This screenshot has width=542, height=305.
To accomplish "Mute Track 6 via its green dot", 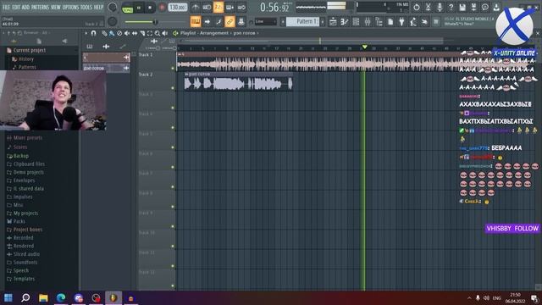I will tap(173, 167).
